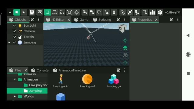Toggle visibility checkbox for Sun light
The height and width of the screenshot is (109, 194).
coord(15,25)
